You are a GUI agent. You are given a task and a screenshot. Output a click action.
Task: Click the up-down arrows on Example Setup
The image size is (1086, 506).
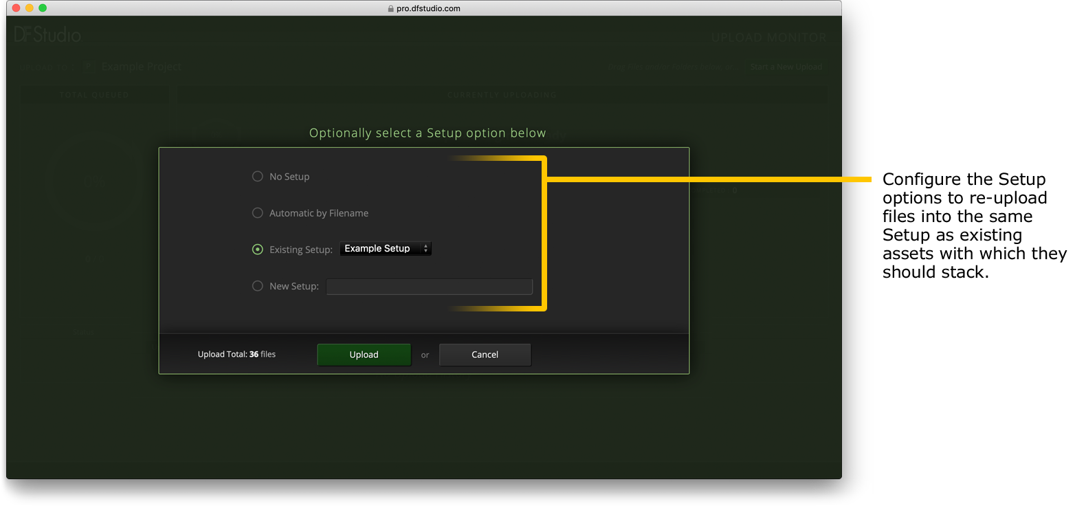click(425, 249)
